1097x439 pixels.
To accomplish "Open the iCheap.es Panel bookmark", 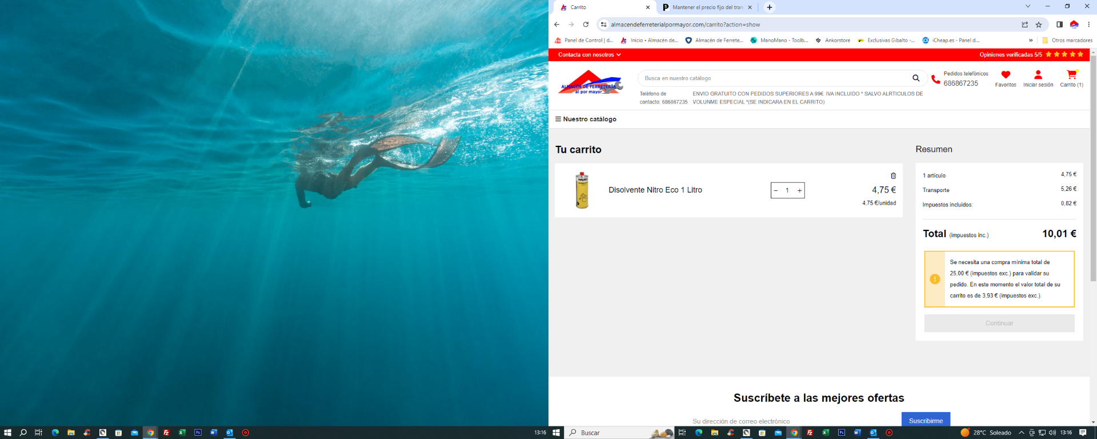I will click(x=951, y=41).
